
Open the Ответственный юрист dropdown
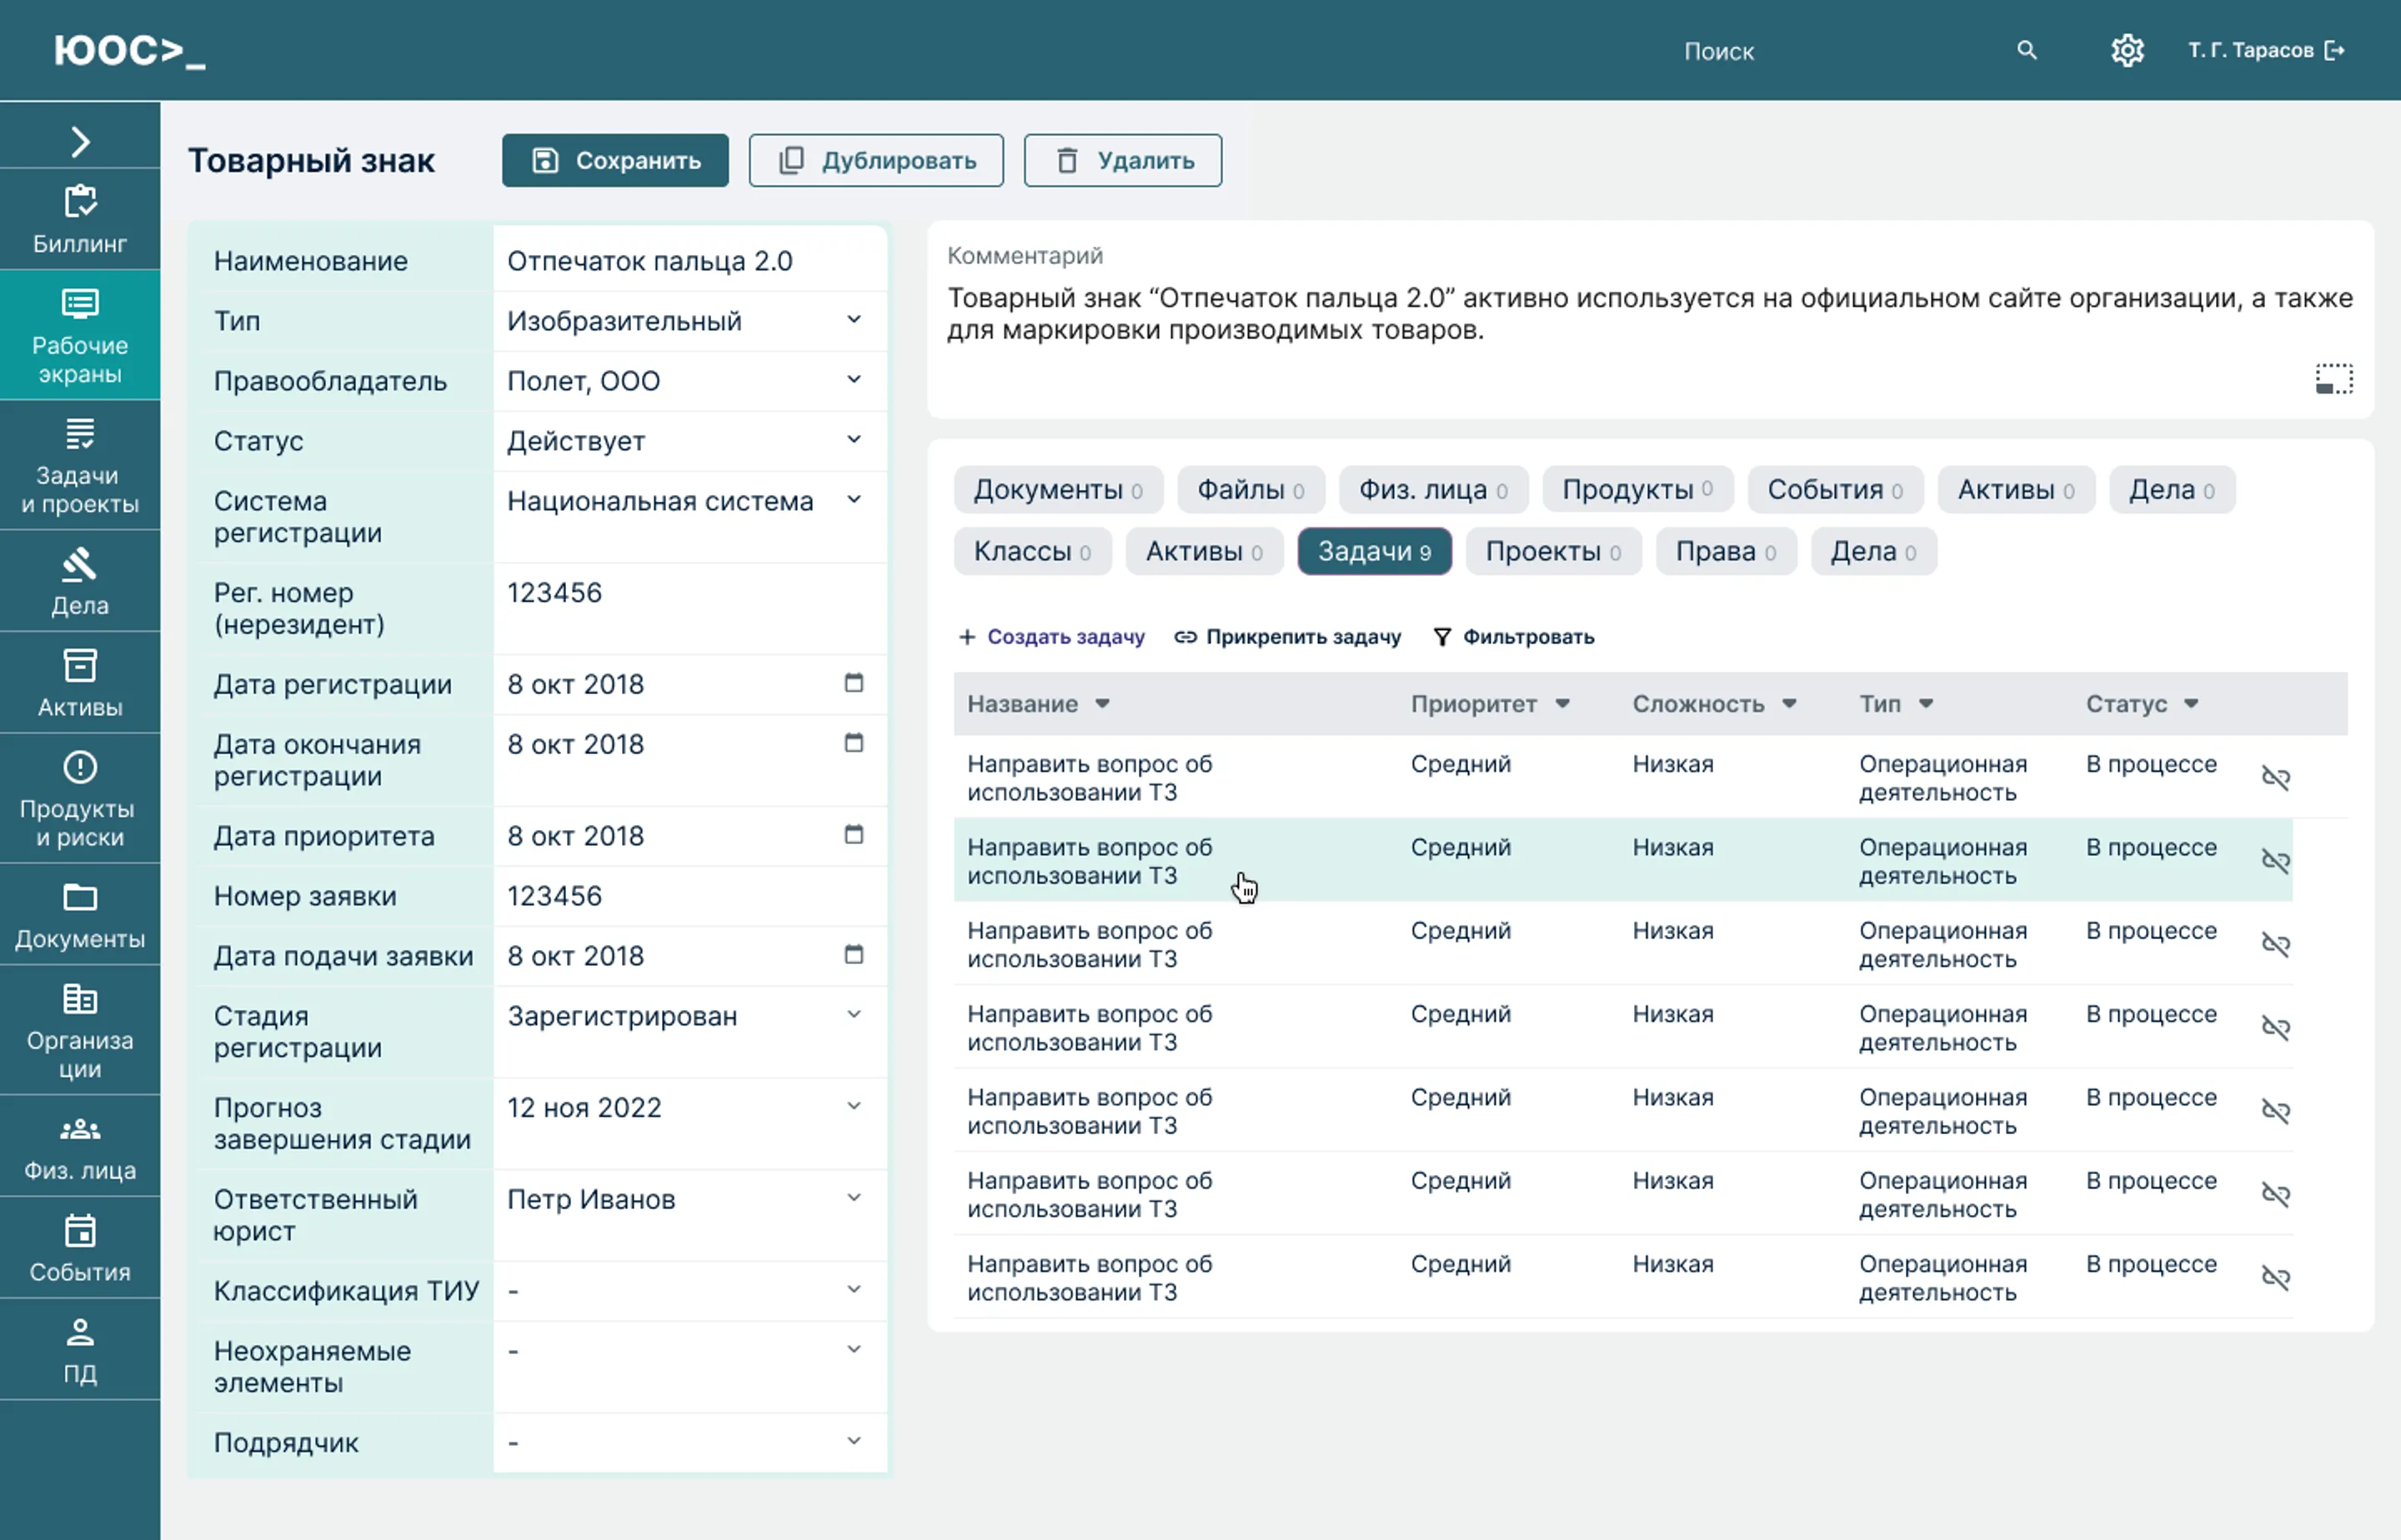point(854,1198)
